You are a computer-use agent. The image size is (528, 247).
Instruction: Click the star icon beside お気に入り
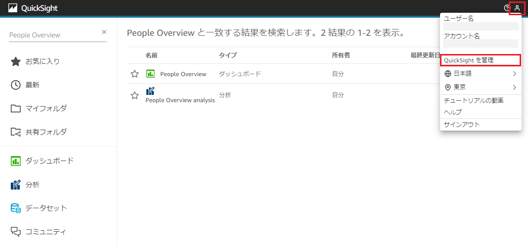pos(16,61)
